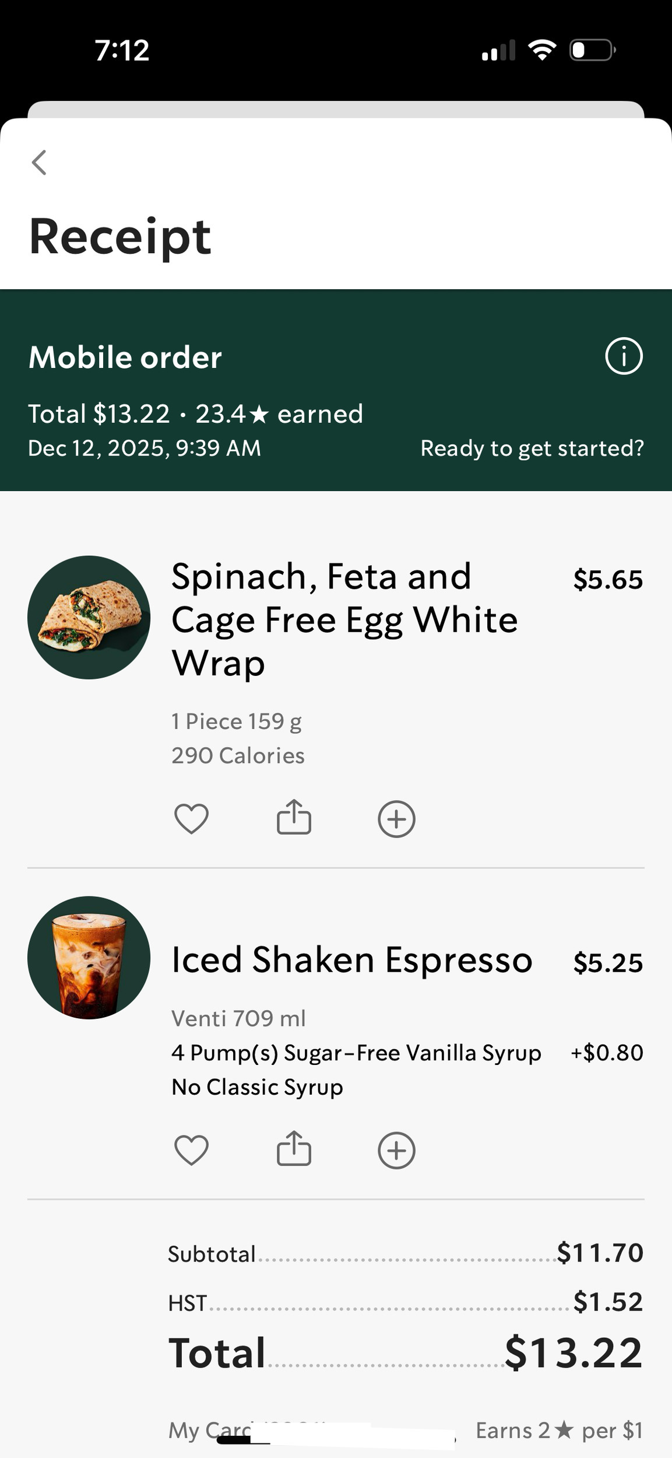
Task: Tap the Iced Shaken Espresso title
Action: [351, 960]
